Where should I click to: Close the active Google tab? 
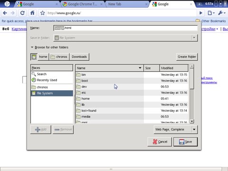pyautogui.click(x=191, y=4)
